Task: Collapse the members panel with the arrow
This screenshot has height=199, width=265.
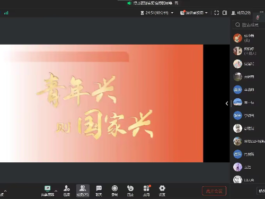Action: point(227,103)
